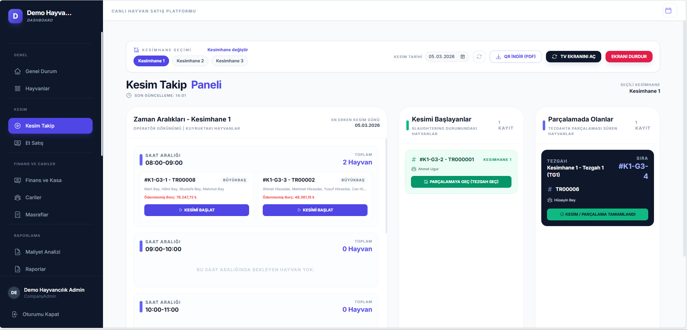
Task: Click the Masraflar receipt icon
Action: coord(18,215)
